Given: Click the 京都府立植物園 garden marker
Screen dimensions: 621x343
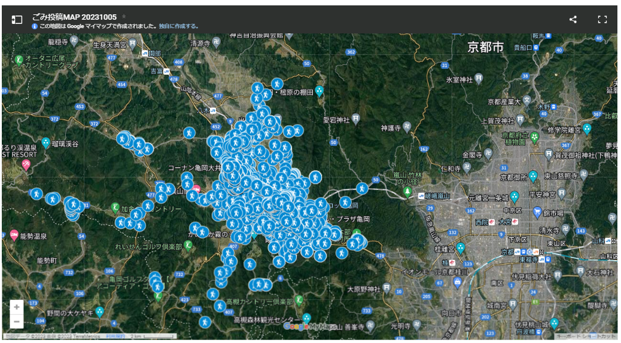Looking at the screenshot, I should (x=535, y=137).
